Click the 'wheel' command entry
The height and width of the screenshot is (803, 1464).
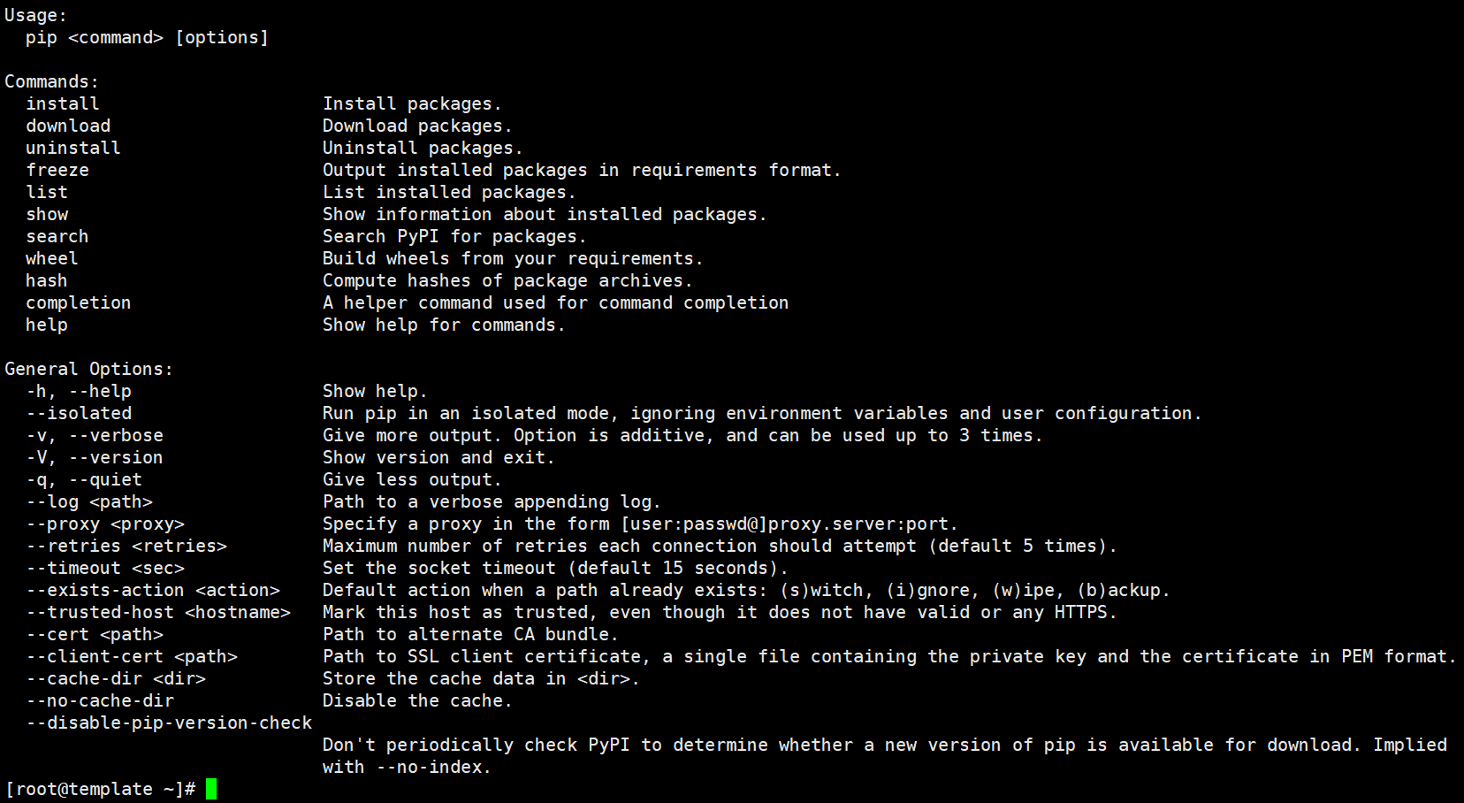point(52,258)
